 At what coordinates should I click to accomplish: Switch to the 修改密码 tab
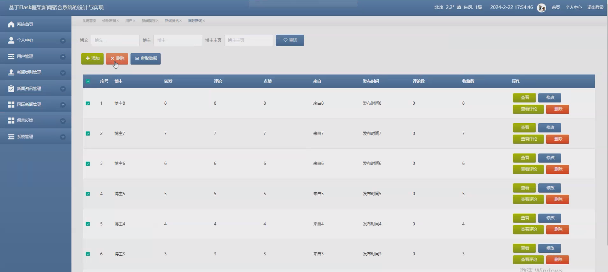[109, 21]
